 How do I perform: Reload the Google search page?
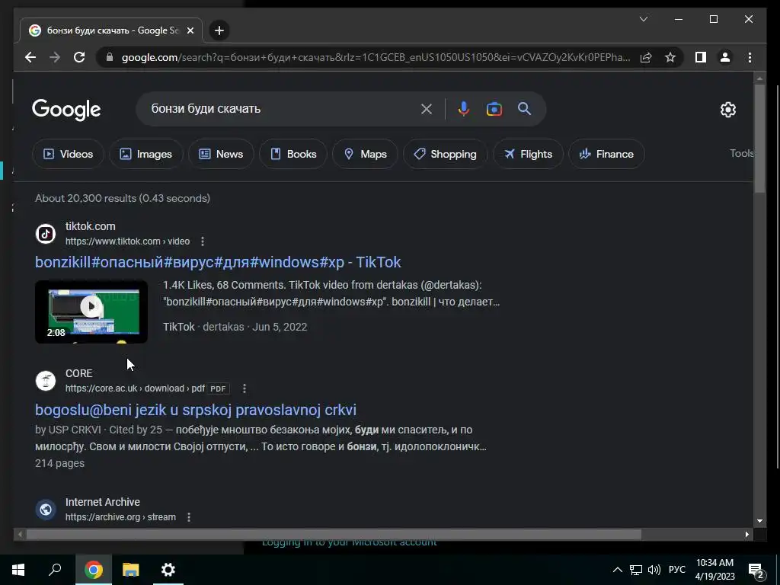(x=79, y=57)
